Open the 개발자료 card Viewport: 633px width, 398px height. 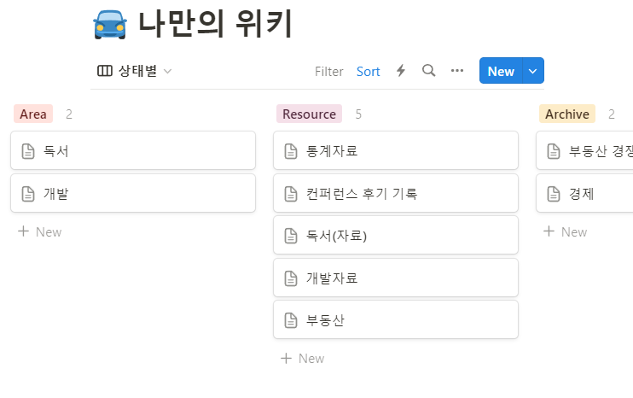(x=396, y=278)
